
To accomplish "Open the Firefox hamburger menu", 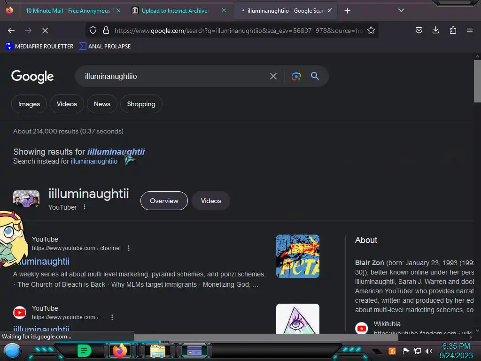I will tap(470, 30).
